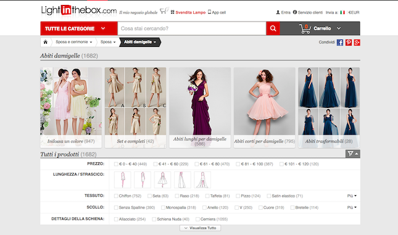The width and height of the screenshot is (398, 235).
Task: Collapse filters with the funnel icon
Action: pos(353,154)
